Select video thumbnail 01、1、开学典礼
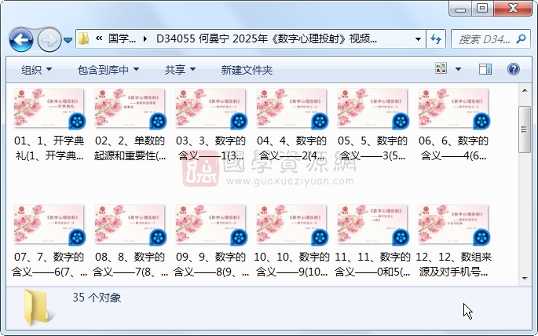The image size is (538, 336). (49, 108)
